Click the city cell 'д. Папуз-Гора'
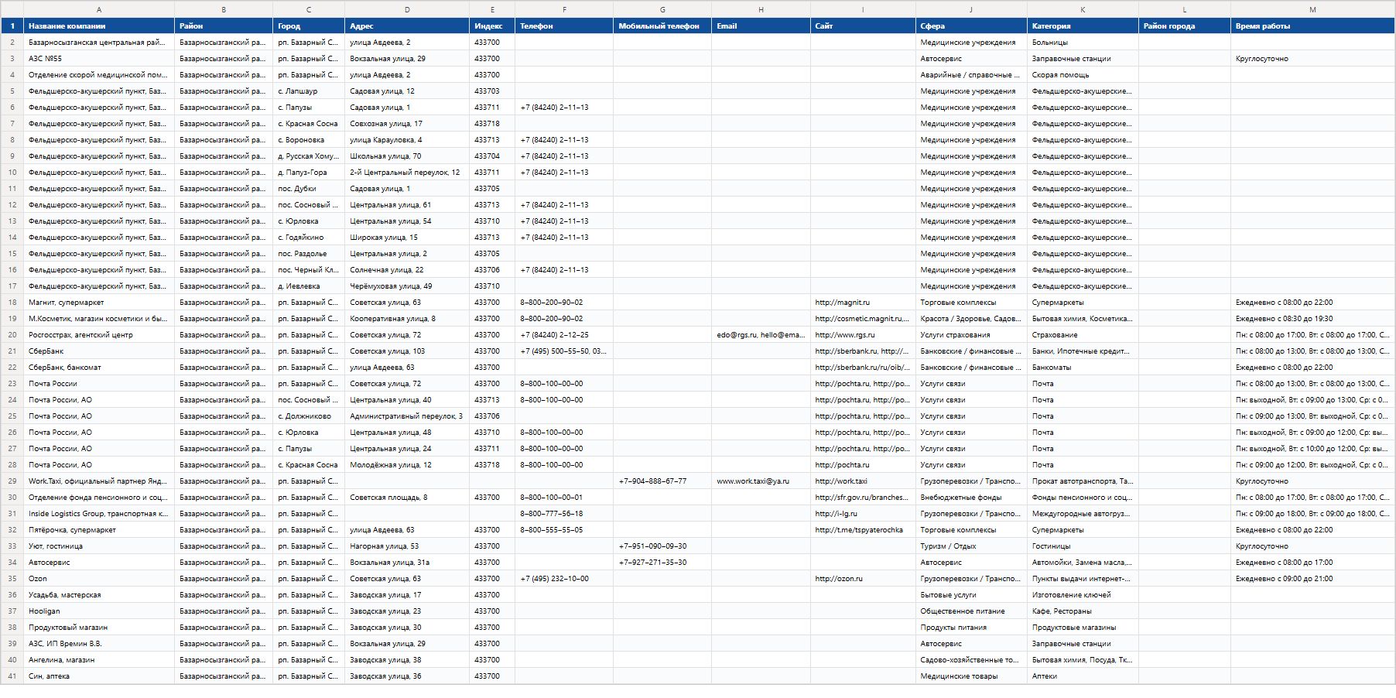Screen dimensions: 1396x698 coord(309,173)
